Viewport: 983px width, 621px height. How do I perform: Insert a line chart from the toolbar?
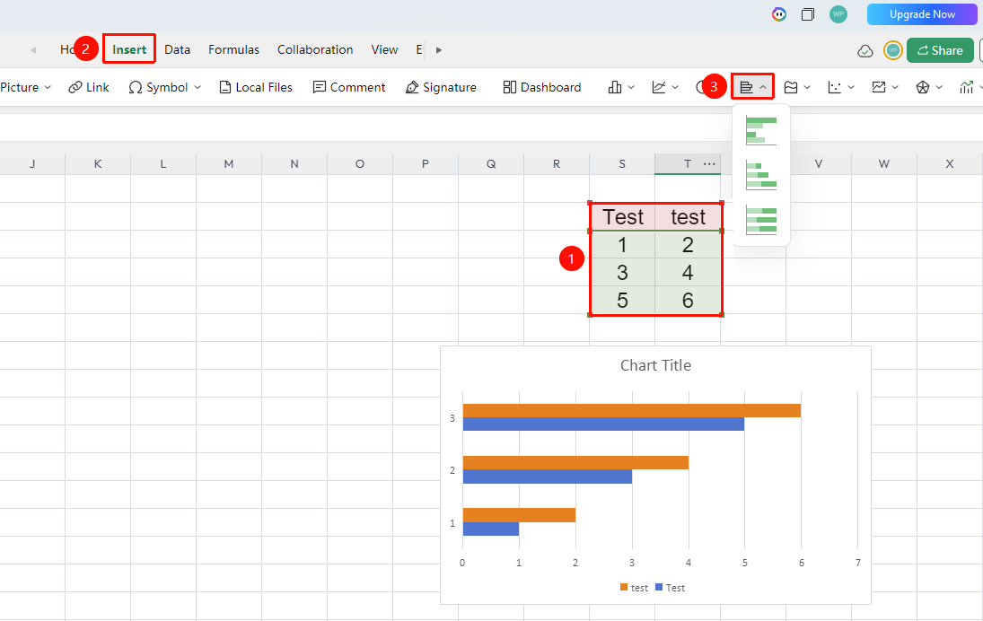point(658,87)
